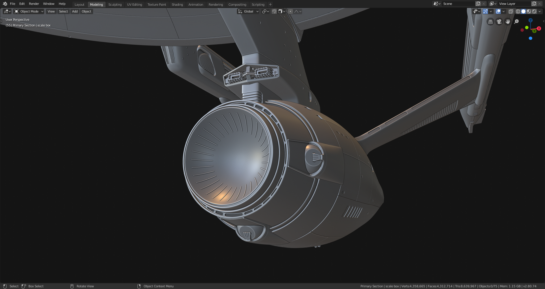The height and width of the screenshot is (289, 545).
Task: Switch to the Texture Paint workspace
Action: (157, 5)
